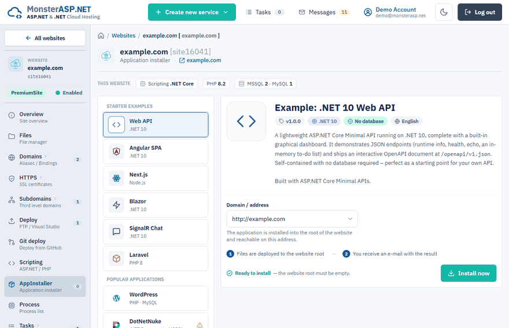The height and width of the screenshot is (328, 509).
Task: Click the Process chip icon
Action: 12,305
